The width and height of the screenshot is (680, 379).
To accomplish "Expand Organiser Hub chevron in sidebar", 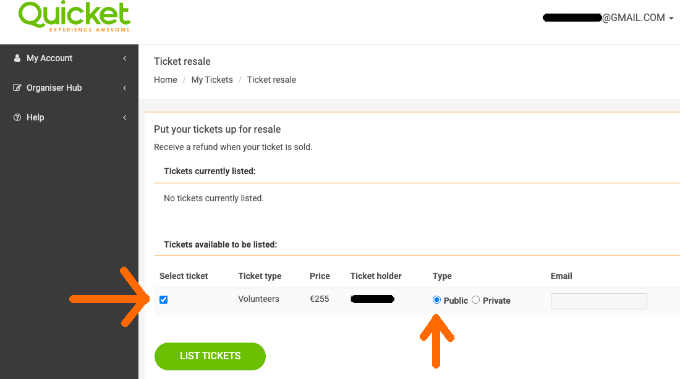I will pos(125,88).
